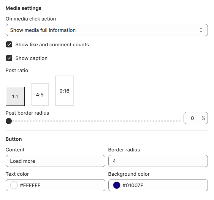Click the Show caption label text
This screenshot has height=200, width=214.
[32, 58]
